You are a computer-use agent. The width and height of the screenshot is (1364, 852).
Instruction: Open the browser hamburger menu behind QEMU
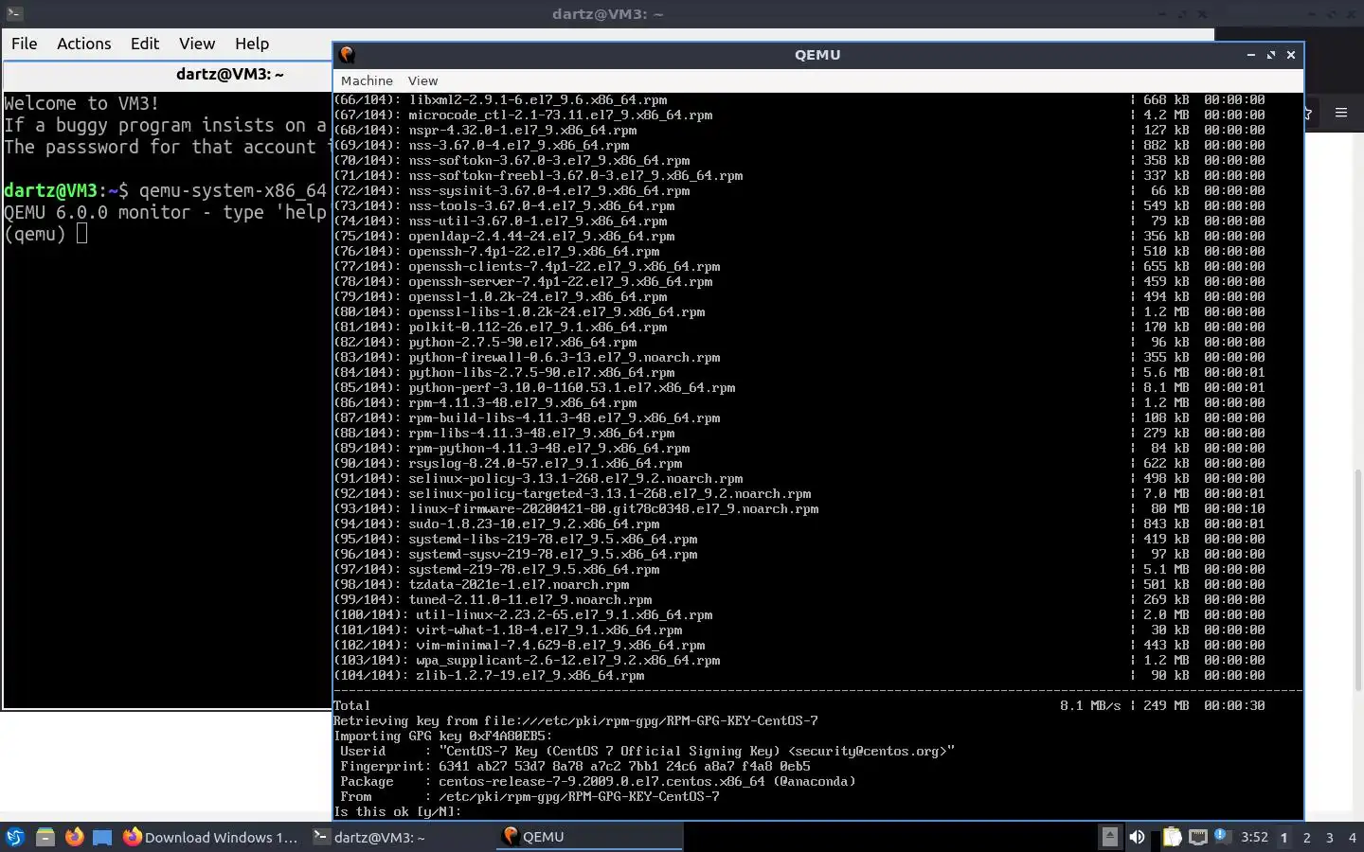tap(1341, 113)
